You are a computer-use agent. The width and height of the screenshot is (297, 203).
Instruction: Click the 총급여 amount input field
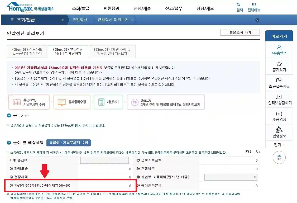pos(104,160)
